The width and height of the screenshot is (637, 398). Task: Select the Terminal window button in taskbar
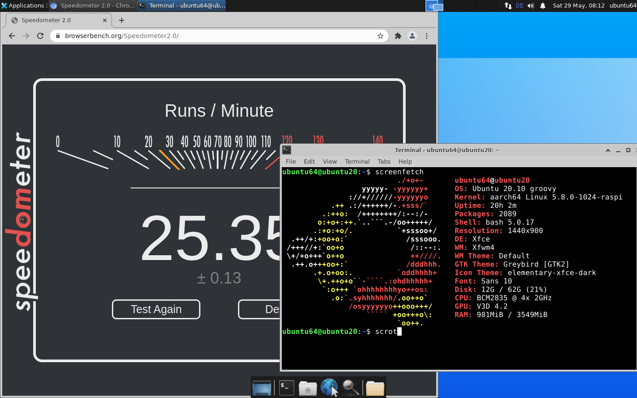(x=182, y=5)
